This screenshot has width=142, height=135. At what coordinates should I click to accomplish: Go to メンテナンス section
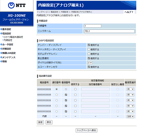[8, 57]
